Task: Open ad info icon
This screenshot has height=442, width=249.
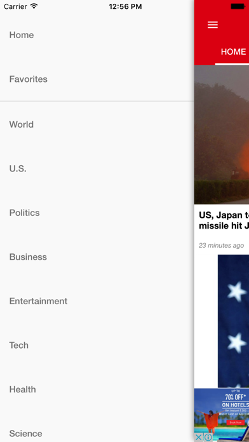Action: tap(208, 437)
